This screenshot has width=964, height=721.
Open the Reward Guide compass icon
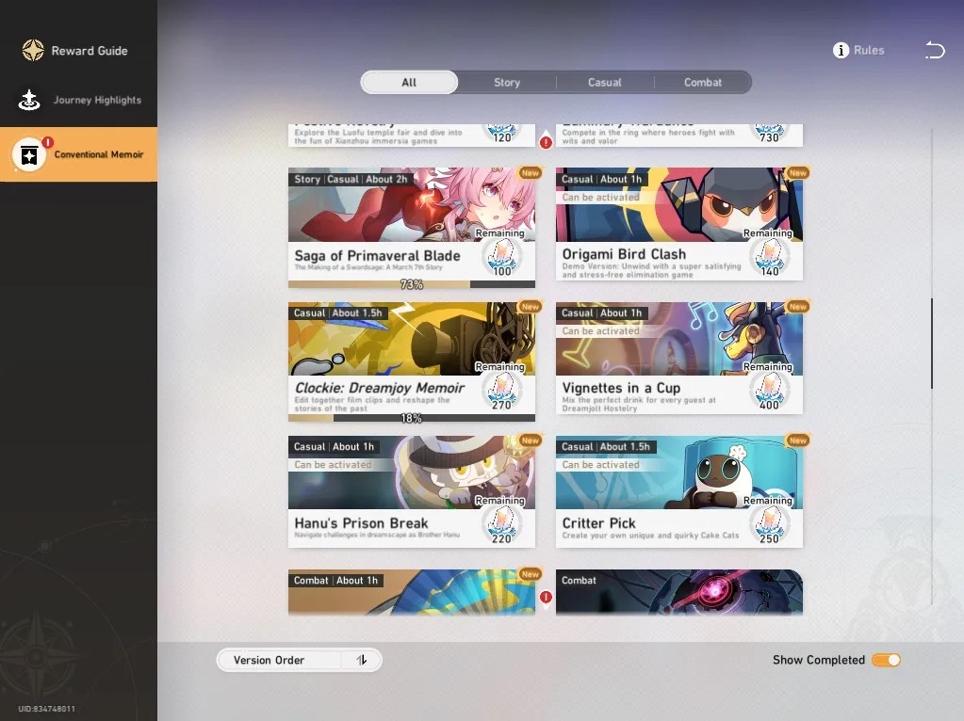[33, 51]
